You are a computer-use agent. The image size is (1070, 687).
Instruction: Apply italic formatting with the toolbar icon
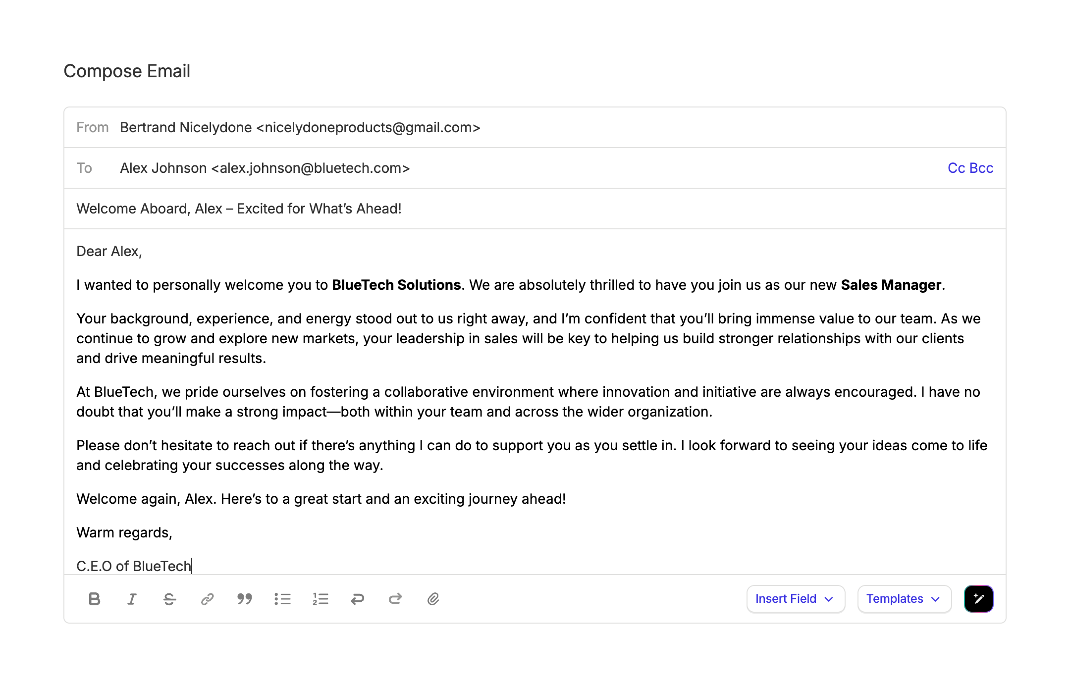coord(132,599)
